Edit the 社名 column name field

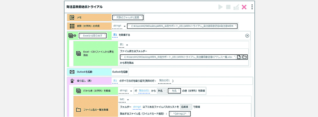(x=174, y=91)
